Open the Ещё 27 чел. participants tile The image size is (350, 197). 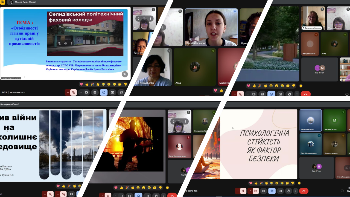(x=316, y=168)
